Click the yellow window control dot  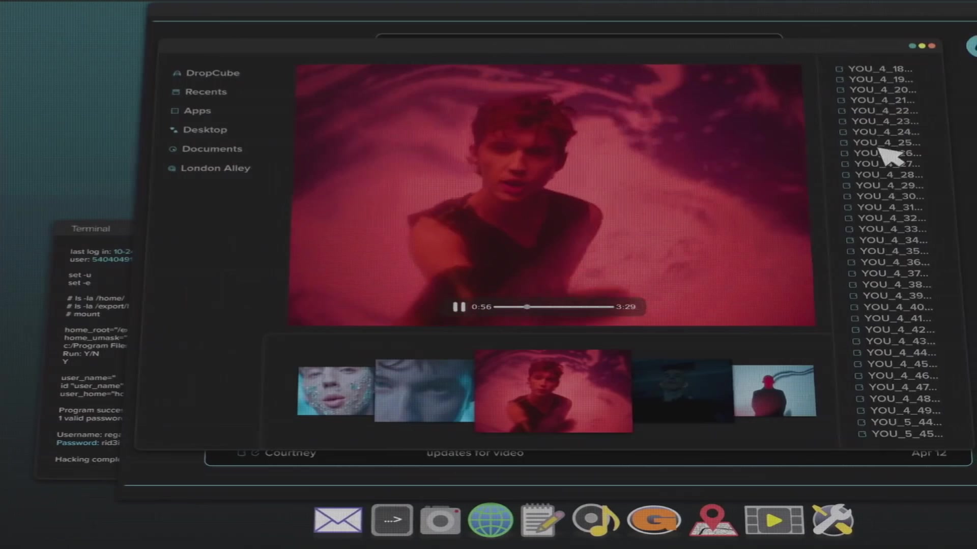pyautogui.click(x=922, y=46)
